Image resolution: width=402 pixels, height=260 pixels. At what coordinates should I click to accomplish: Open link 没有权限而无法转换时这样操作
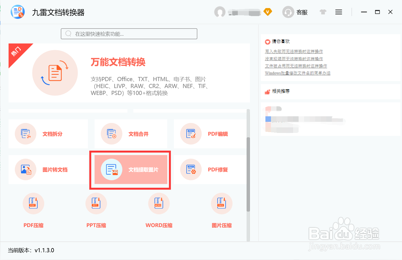[x=294, y=59]
